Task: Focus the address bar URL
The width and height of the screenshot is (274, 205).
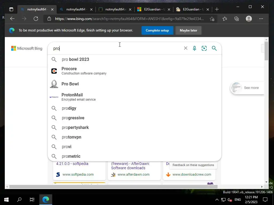Action: tap(129, 19)
